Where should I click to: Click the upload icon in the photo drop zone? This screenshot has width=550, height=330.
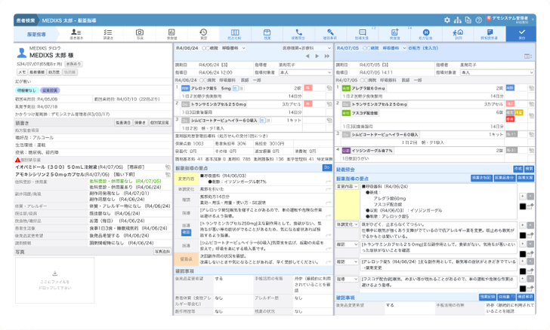[x=54, y=273]
